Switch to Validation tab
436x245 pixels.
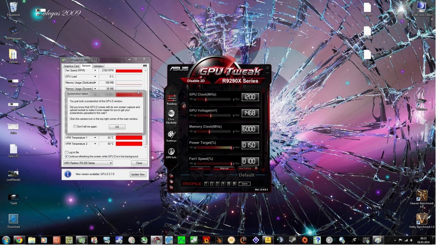click(x=98, y=66)
